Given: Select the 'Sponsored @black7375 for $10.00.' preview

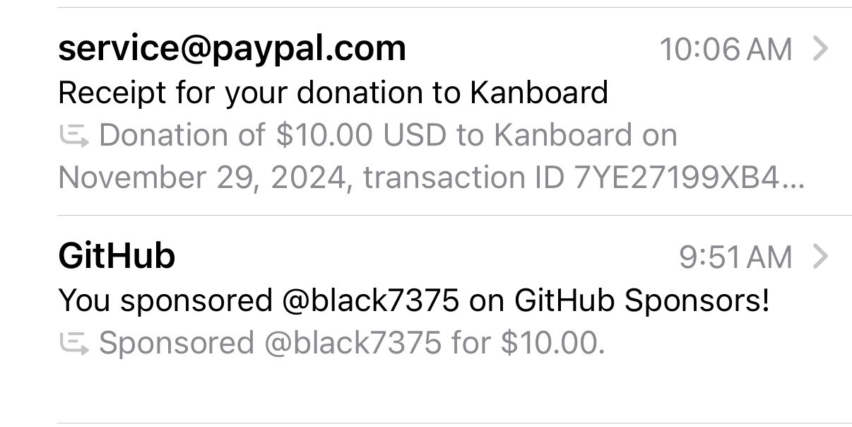Looking at the screenshot, I should [352, 344].
